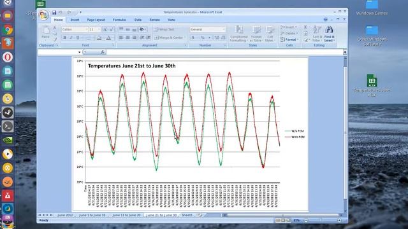Image resolution: width=408 pixels, height=229 pixels.
Task: Apply percent style
Action: pyautogui.click(x=202, y=38)
